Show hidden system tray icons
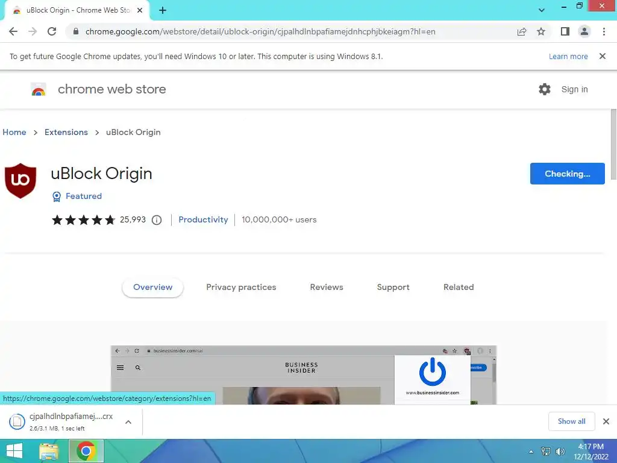 coord(531,452)
